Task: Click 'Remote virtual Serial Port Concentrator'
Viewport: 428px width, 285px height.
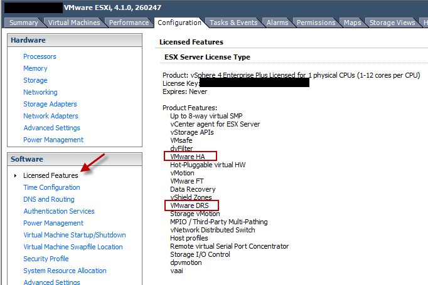Action: coord(229,246)
